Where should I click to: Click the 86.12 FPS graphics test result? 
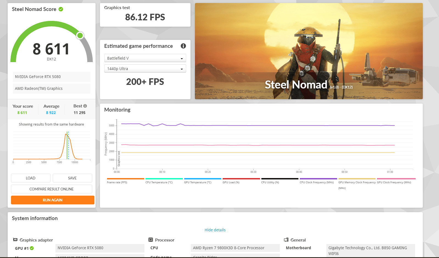coord(145,17)
